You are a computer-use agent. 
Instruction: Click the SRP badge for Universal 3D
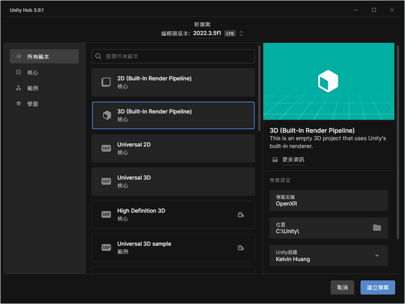106,181
